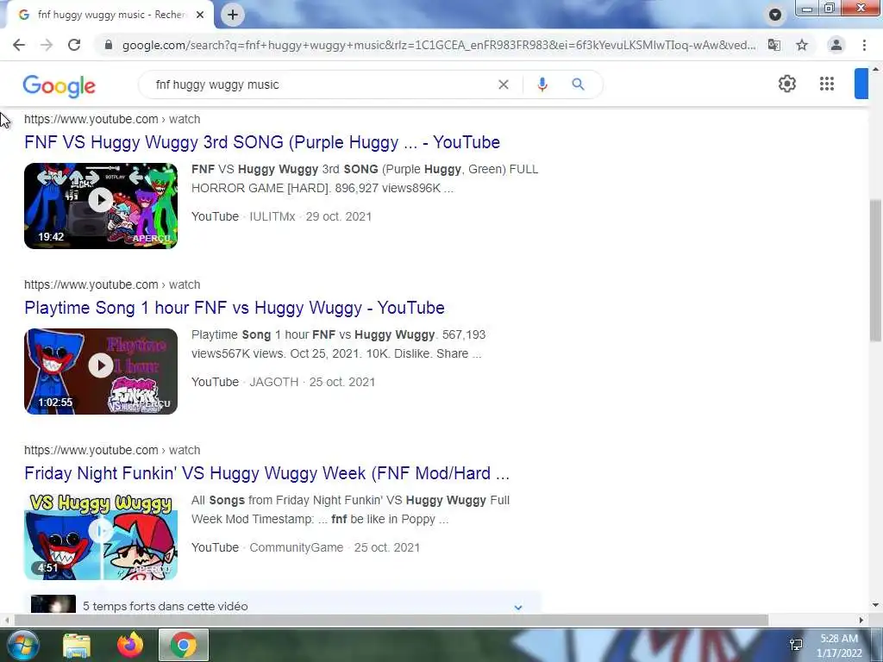
Task: Open a new tab with the plus button
Action: click(x=233, y=15)
